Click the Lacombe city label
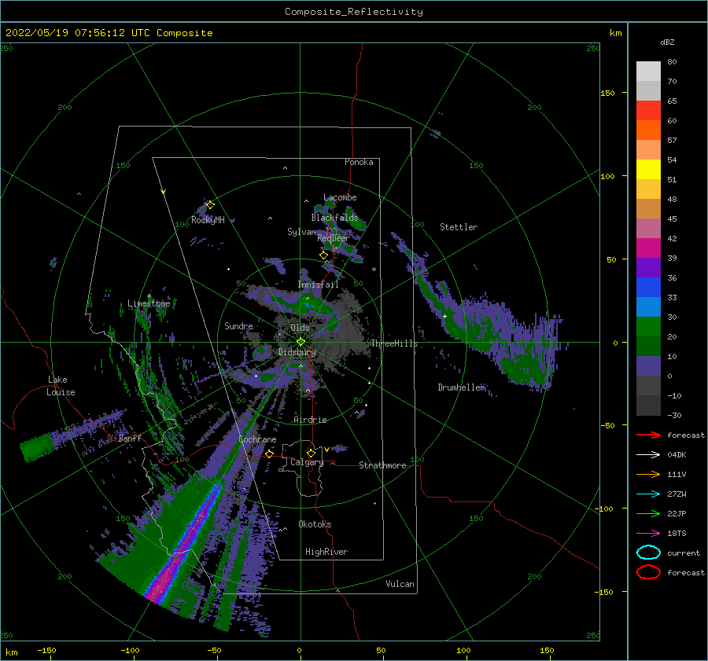Image resolution: width=708 pixels, height=661 pixels. (340, 197)
